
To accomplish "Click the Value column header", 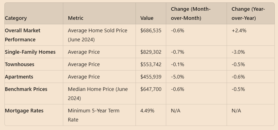I will pos(147,18).
